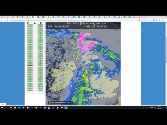The height and width of the screenshot is (125, 167).
Task: Click the middle icon above the frame columns
Action: 34,23
